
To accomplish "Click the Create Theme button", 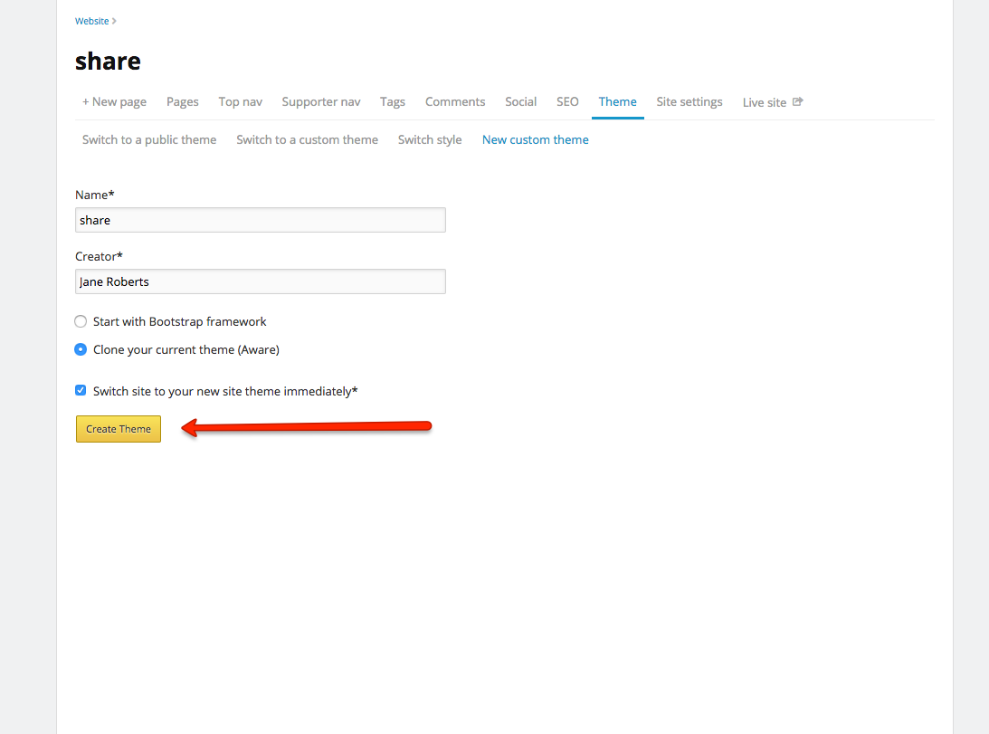I will click(x=119, y=429).
